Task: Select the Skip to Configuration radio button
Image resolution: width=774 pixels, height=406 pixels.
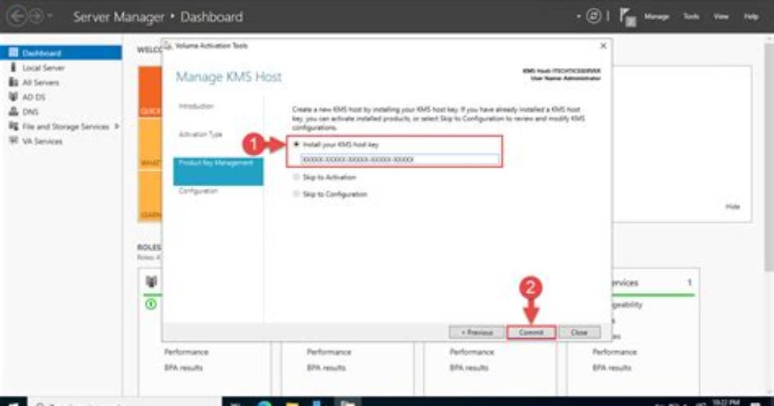Action: pos(296,194)
